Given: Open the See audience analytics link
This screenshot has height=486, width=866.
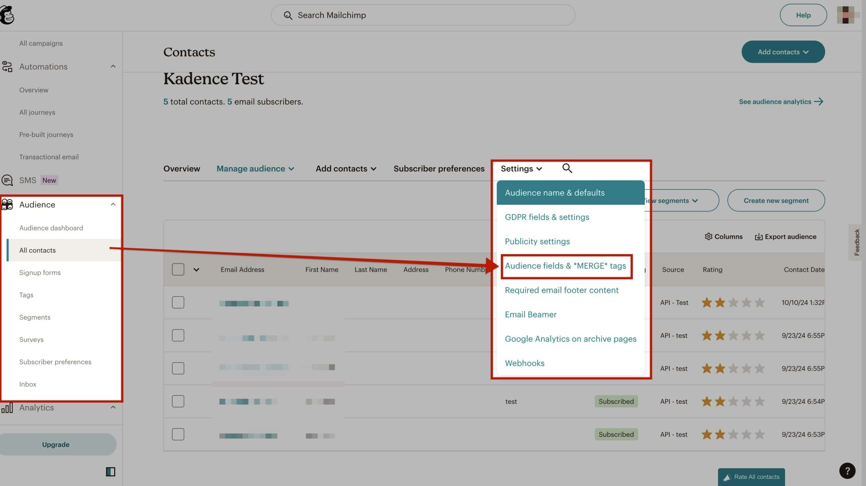Looking at the screenshot, I should pyautogui.click(x=780, y=101).
